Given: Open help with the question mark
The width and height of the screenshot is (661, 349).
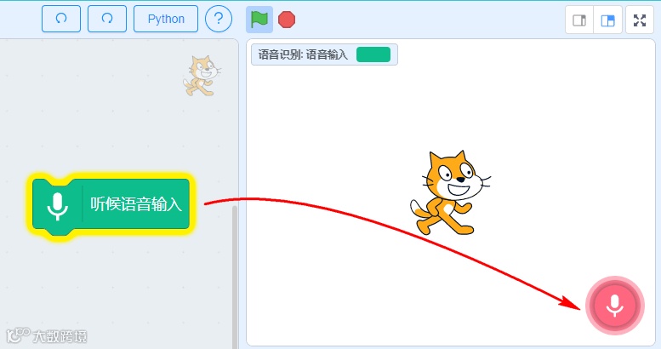Looking at the screenshot, I should (219, 19).
